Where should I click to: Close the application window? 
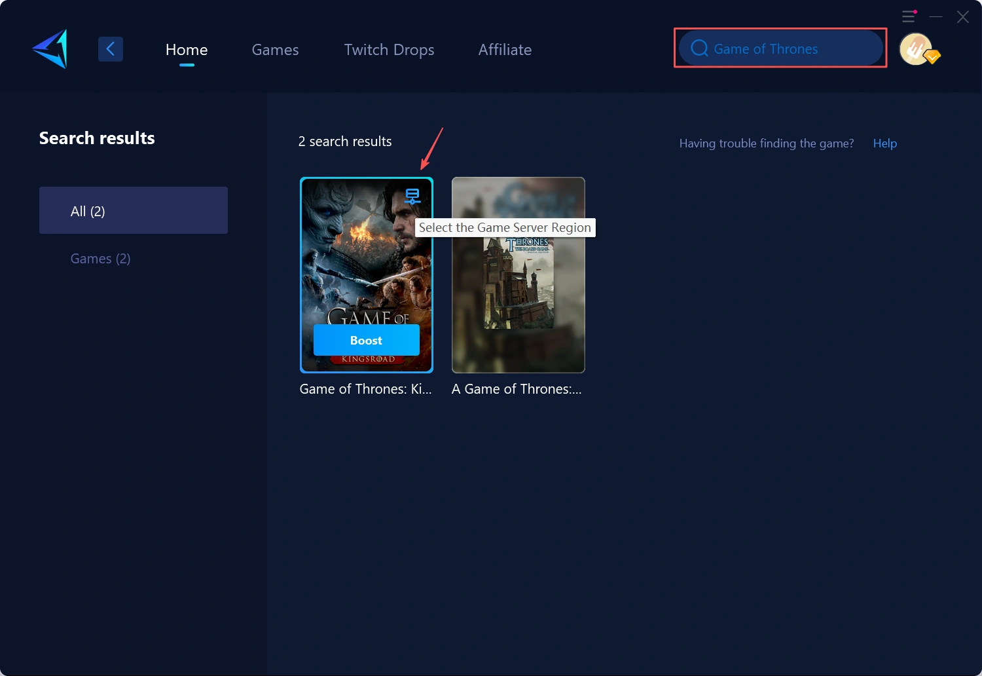pos(962,17)
